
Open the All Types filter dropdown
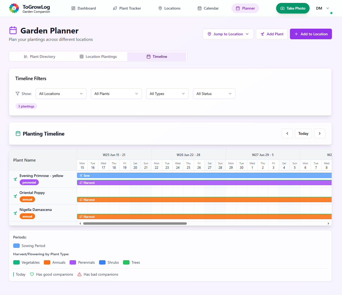(167, 94)
